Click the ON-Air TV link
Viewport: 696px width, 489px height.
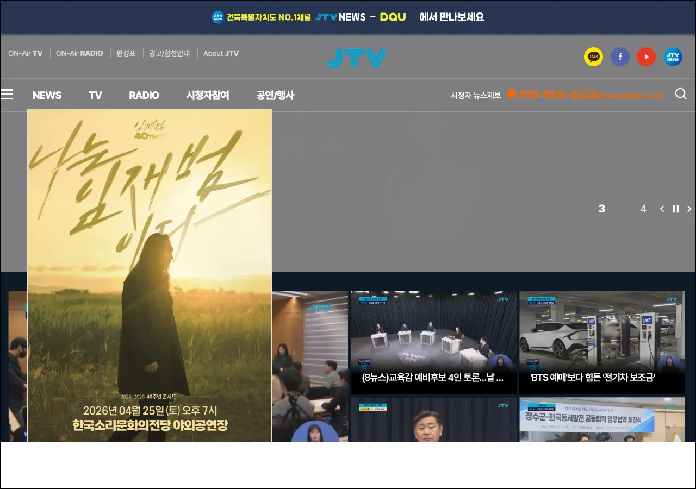click(x=25, y=53)
